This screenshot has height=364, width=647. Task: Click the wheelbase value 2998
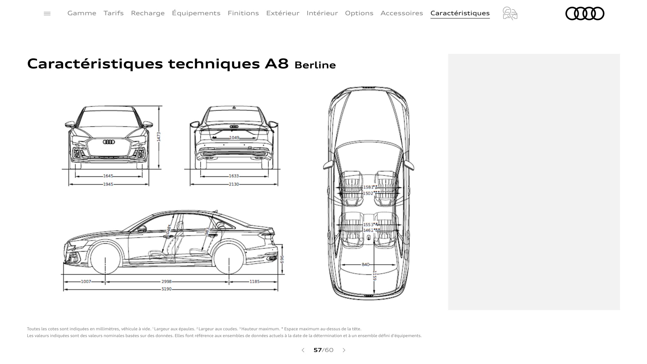pos(166,281)
